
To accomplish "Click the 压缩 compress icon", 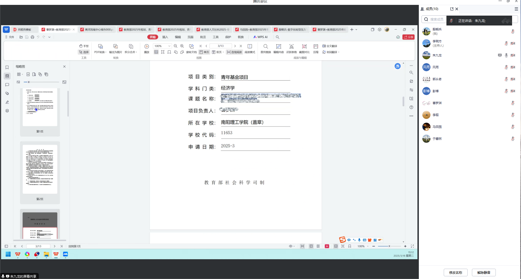I will pos(316,47).
